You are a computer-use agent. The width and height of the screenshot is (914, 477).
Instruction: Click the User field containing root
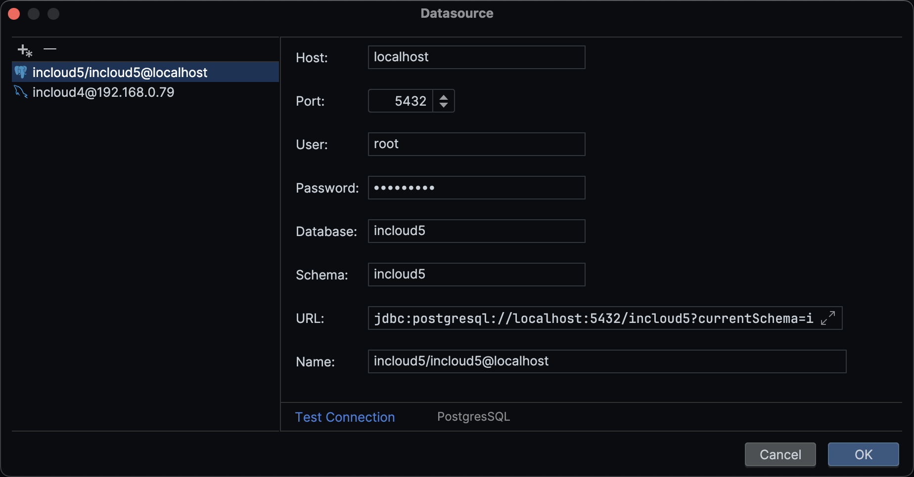tap(476, 144)
